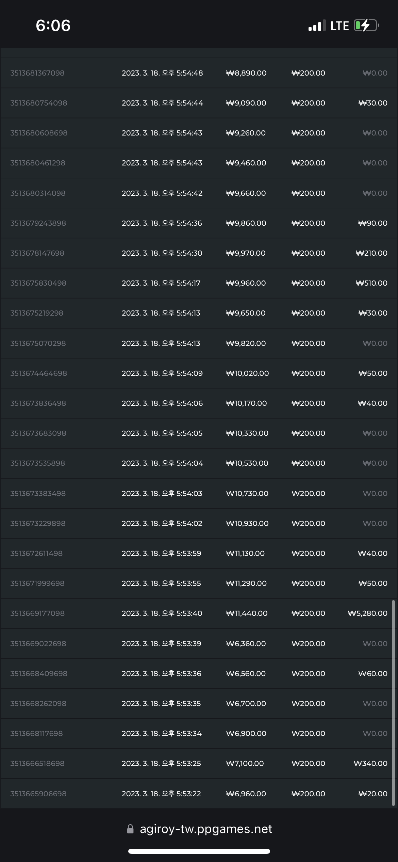Open transaction ID 3513681367098
This screenshot has width=398, height=862.
coord(37,73)
